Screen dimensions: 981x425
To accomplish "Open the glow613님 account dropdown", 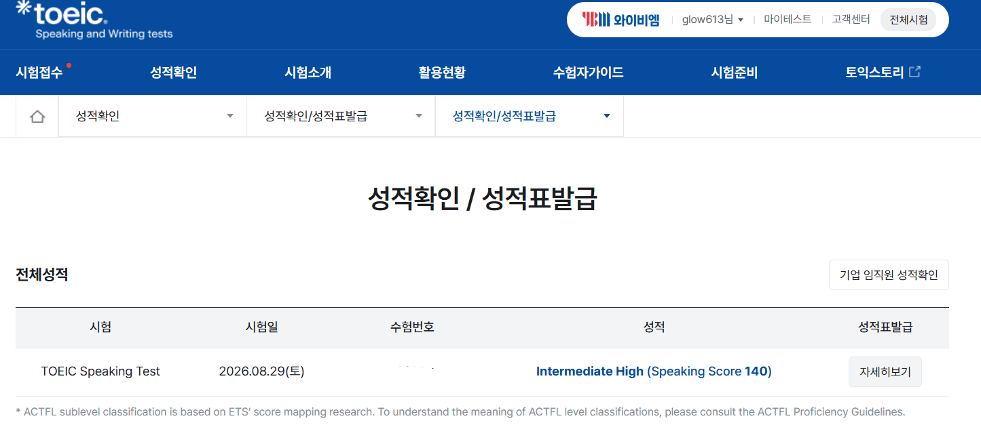I will [712, 20].
